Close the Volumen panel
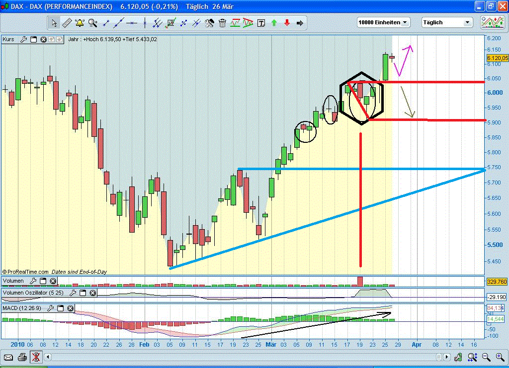This screenshot has width=509, height=368. pyautogui.click(x=53, y=281)
